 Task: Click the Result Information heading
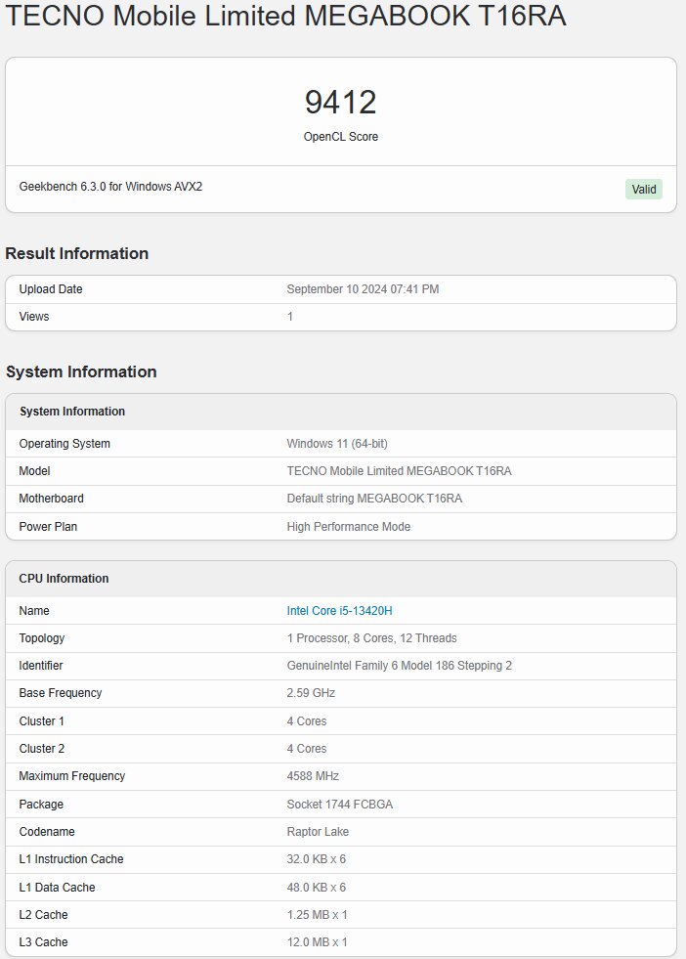[x=77, y=253]
